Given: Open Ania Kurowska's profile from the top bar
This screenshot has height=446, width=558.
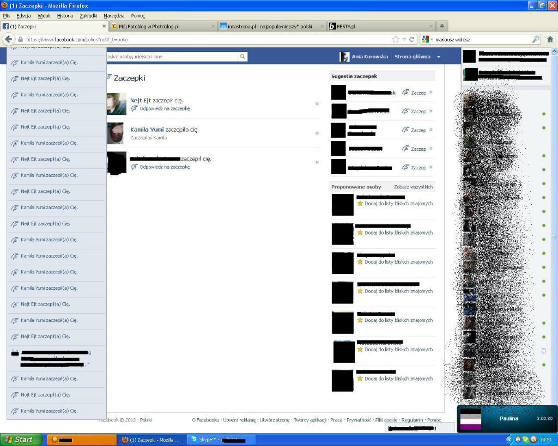Looking at the screenshot, I should [x=365, y=57].
